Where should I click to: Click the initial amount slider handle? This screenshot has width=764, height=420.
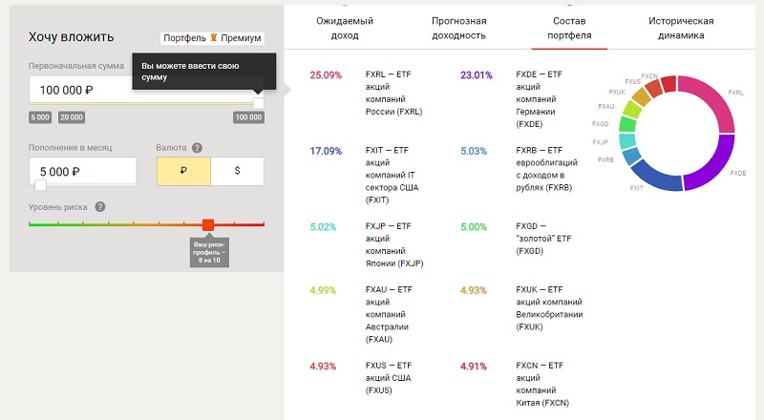(x=258, y=102)
